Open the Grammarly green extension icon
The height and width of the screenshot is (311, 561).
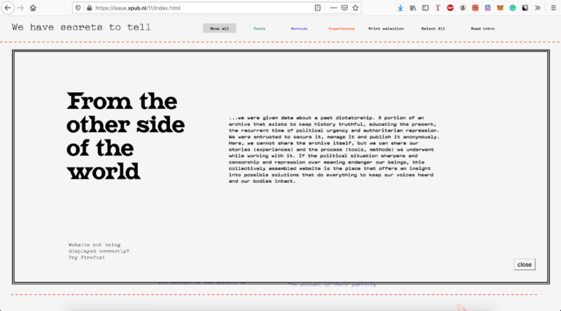tap(513, 8)
